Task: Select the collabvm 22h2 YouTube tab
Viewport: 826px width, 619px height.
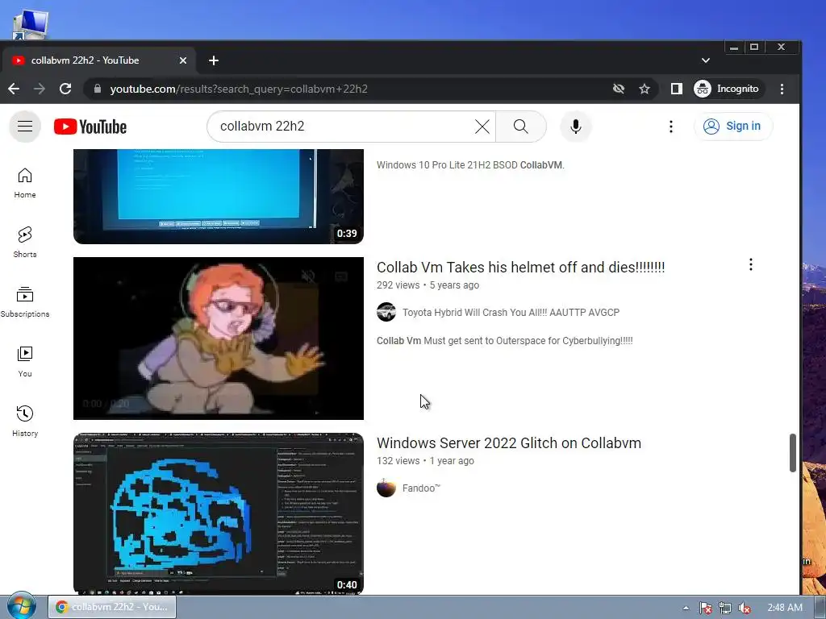Action: point(98,60)
